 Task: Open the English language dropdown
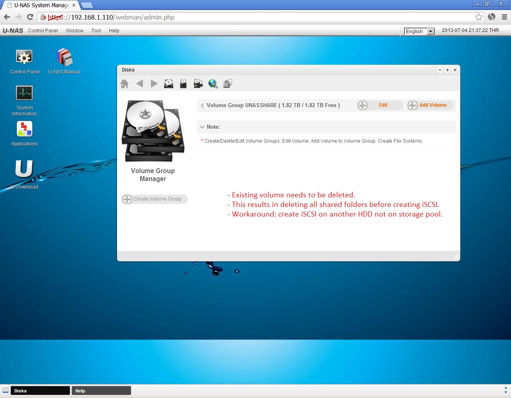click(419, 31)
